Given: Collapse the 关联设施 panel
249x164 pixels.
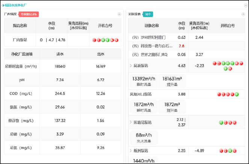Looking at the screenshot, I should click(243, 14).
